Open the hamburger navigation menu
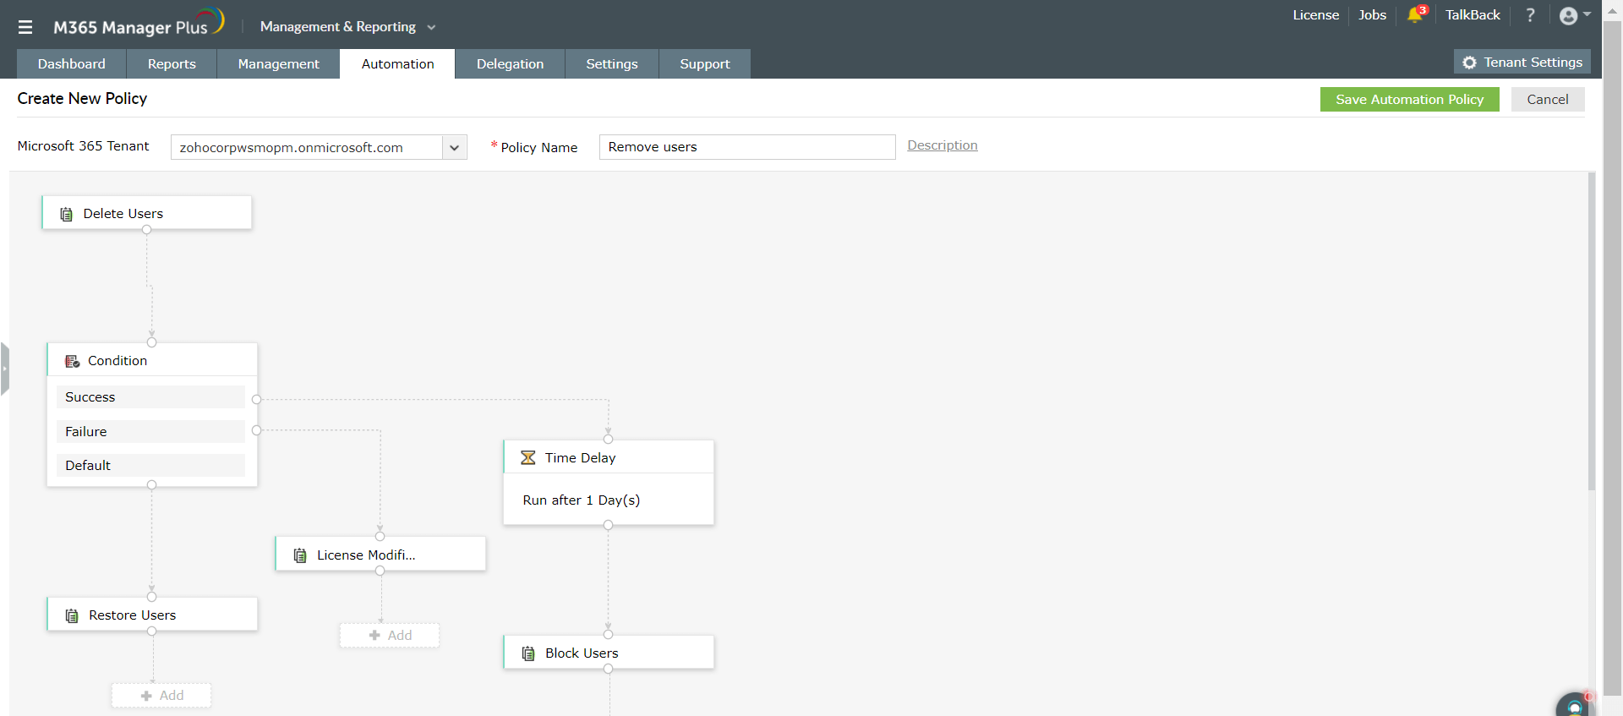Viewport: 1623px width, 716px height. [x=25, y=27]
